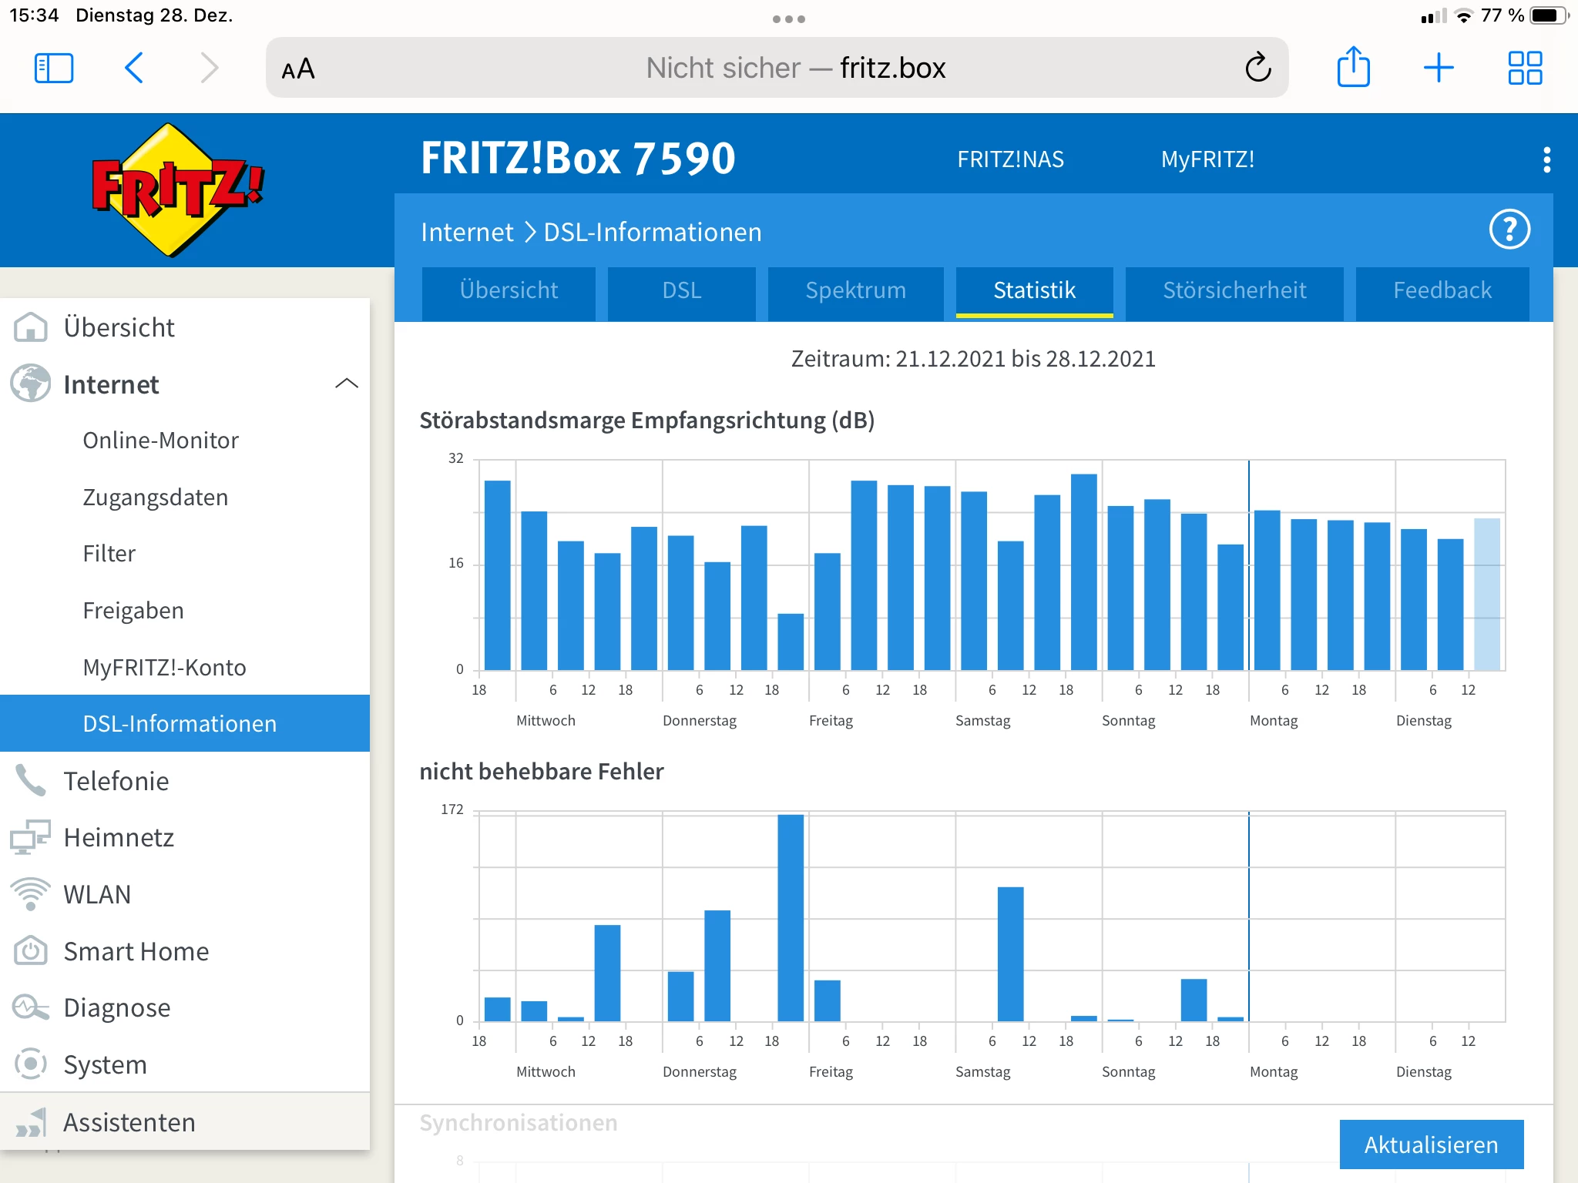
Task: Reload page with refresh icon
Action: pos(1257,68)
